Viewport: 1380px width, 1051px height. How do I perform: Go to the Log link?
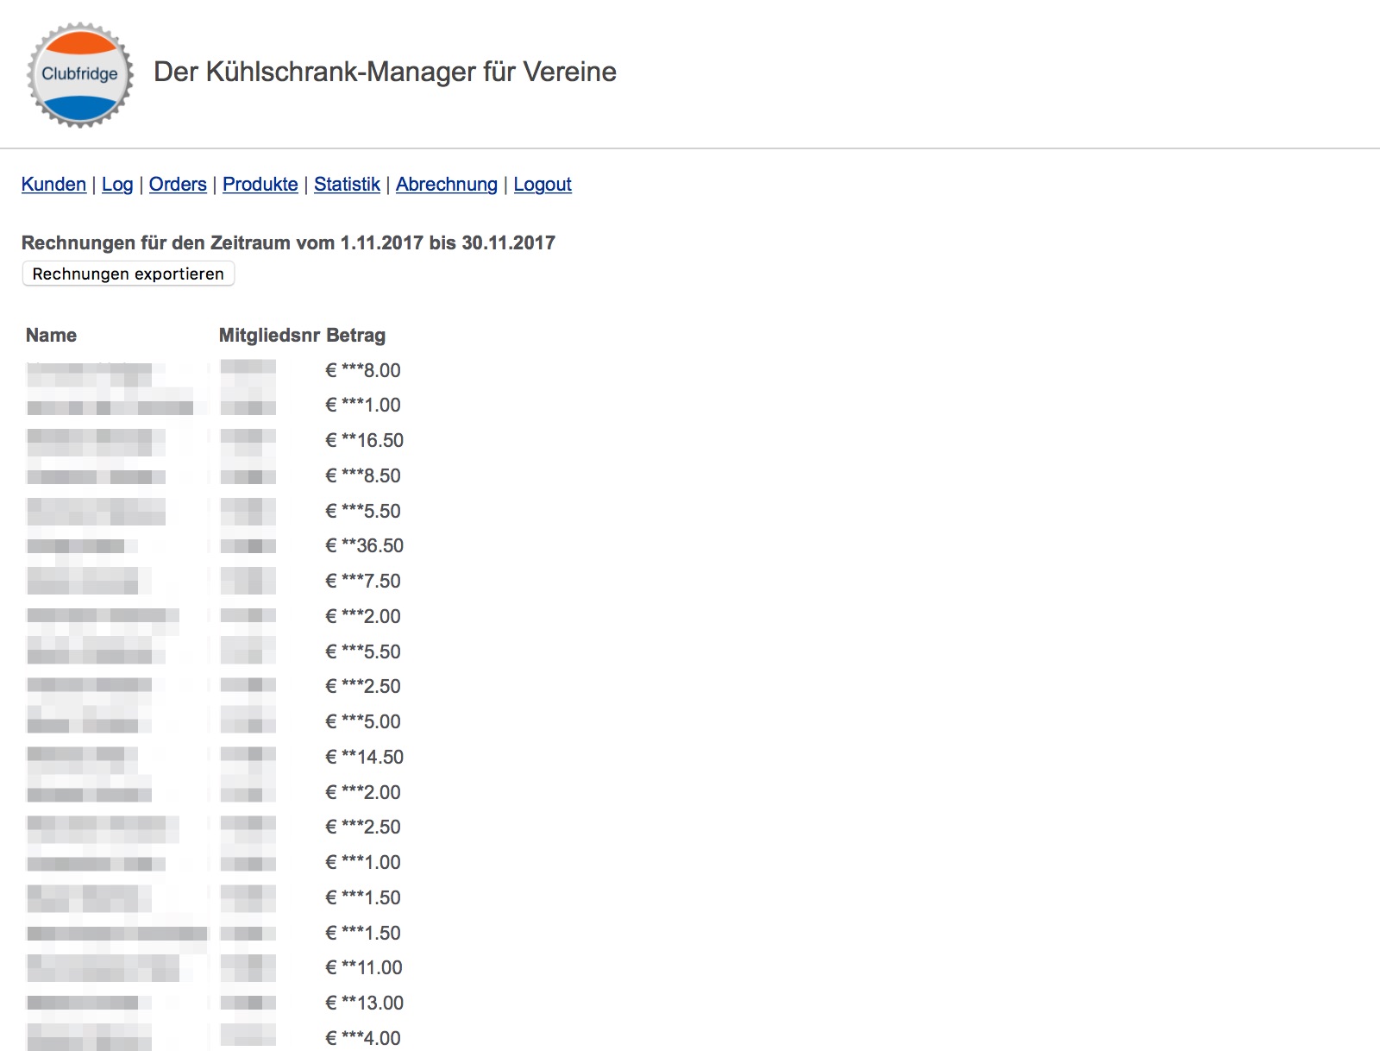[x=117, y=185]
